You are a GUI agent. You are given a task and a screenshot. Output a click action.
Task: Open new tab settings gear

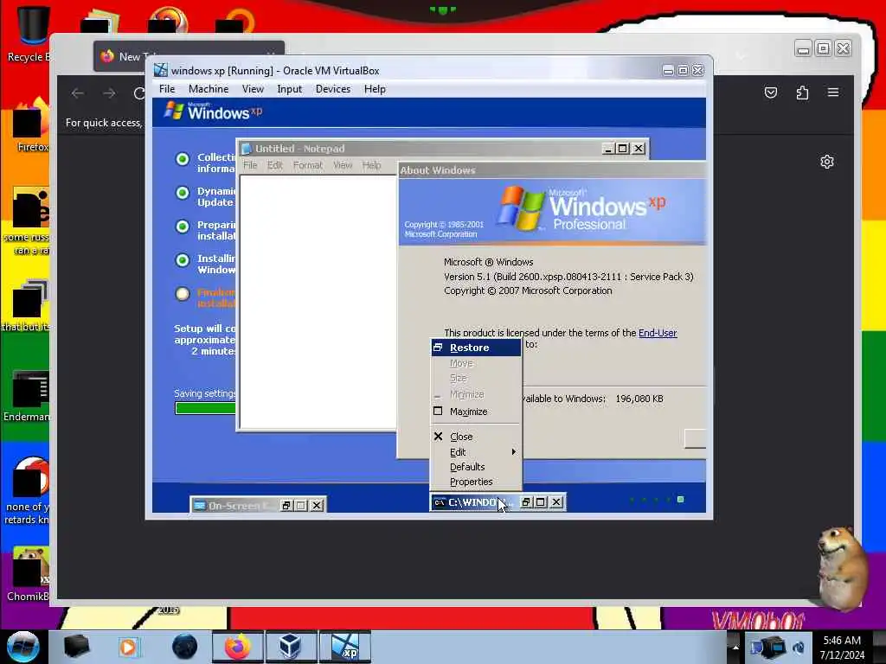pos(827,162)
